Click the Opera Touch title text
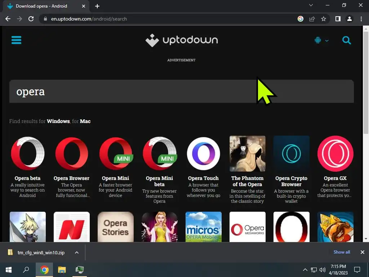 (x=203, y=178)
